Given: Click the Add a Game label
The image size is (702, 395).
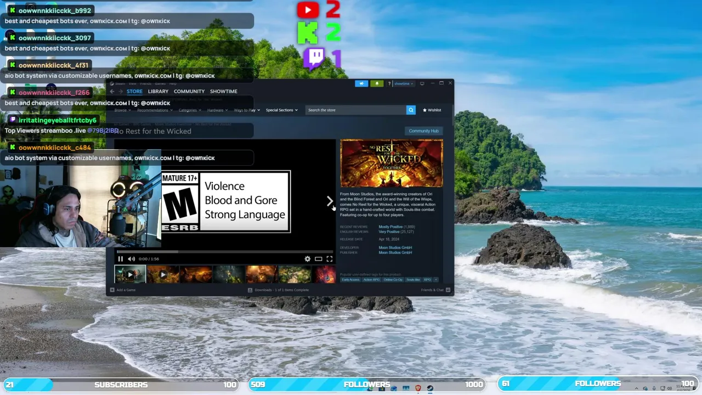Looking at the screenshot, I should pos(126,290).
